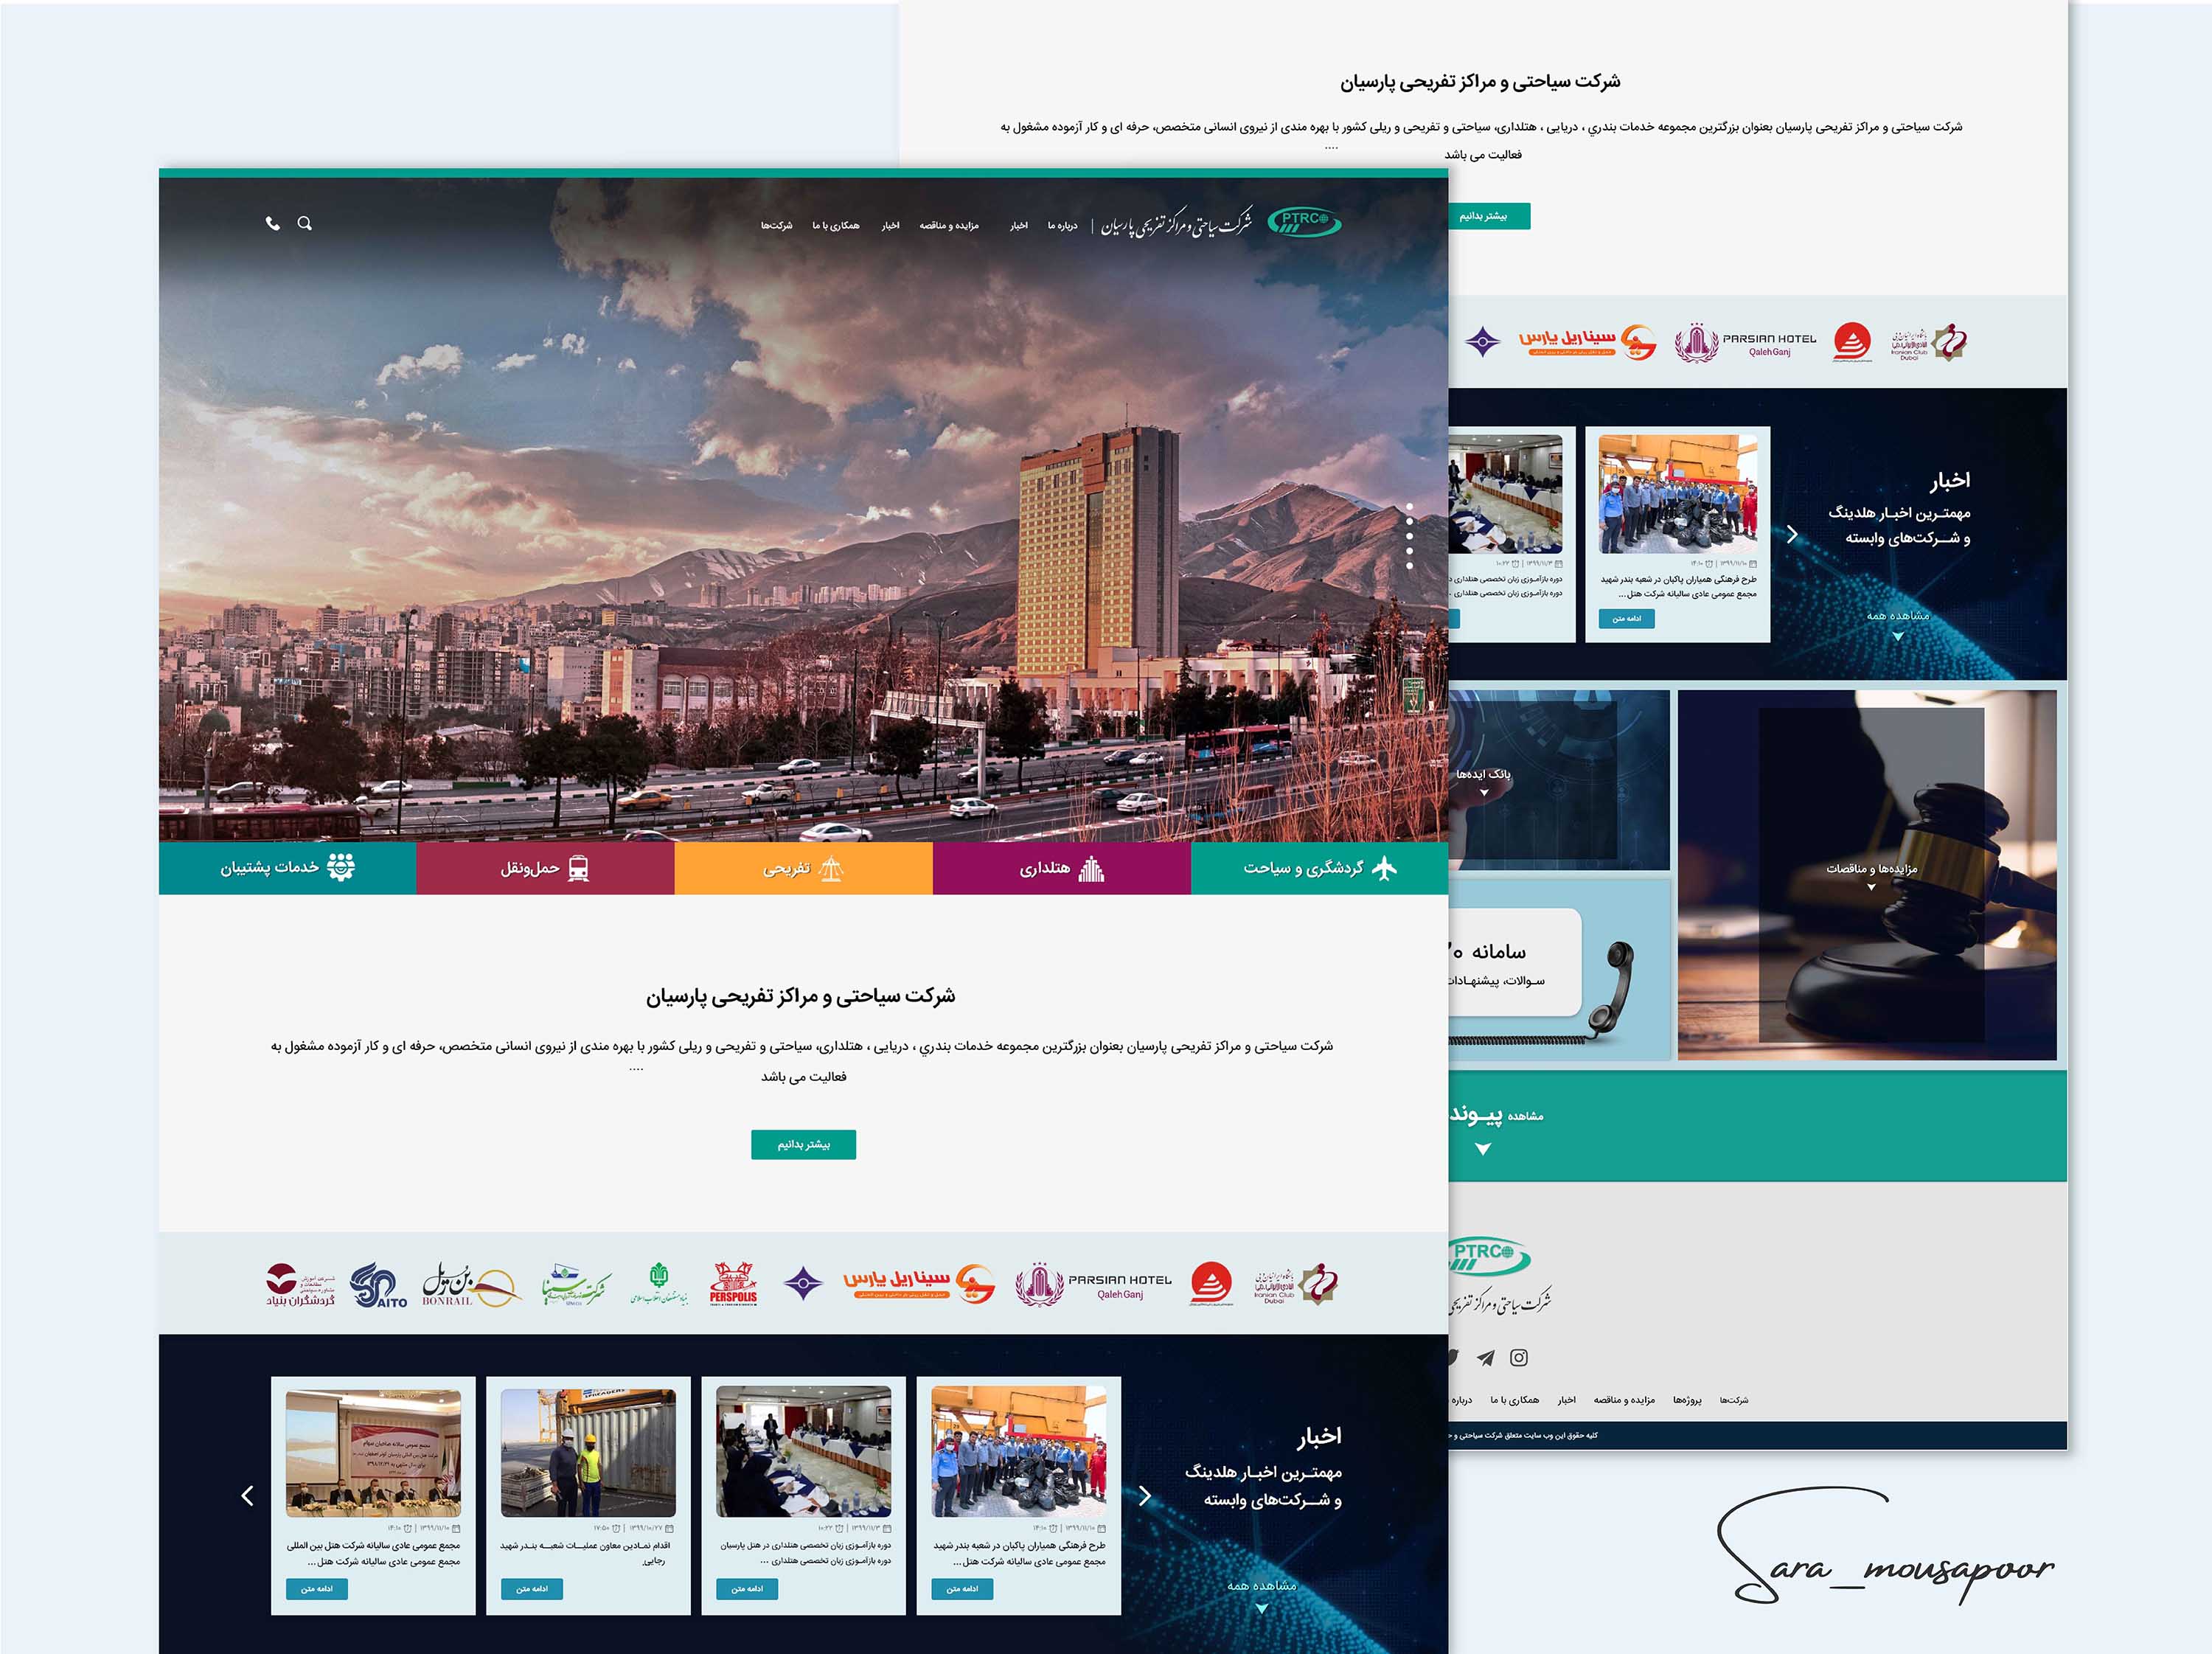Open the PERSPOLIS partner logo on front page
Screen dimensions: 2212x1654
click(733, 1284)
